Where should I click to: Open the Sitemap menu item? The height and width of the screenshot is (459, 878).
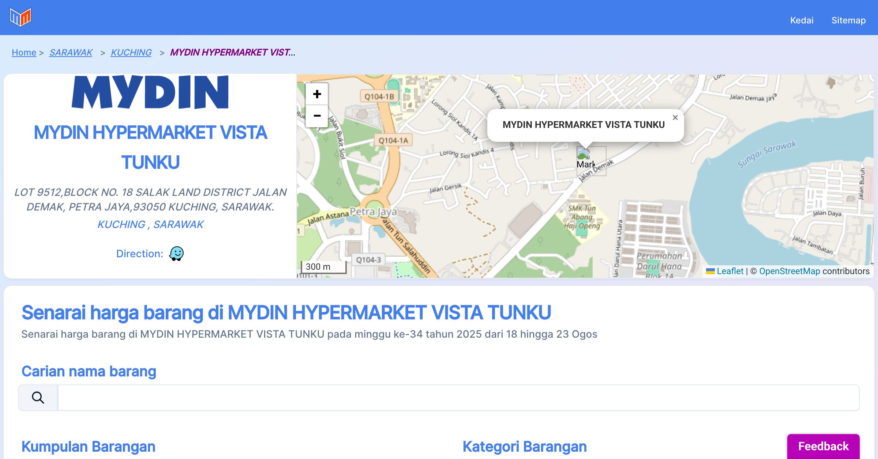pos(848,20)
